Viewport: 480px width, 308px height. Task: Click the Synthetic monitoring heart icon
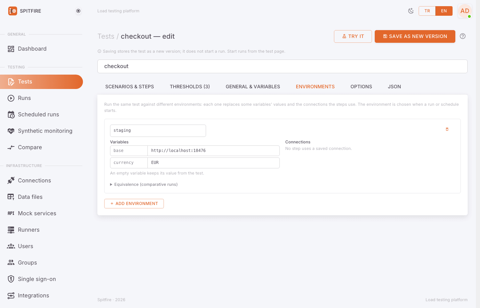[x=11, y=131]
